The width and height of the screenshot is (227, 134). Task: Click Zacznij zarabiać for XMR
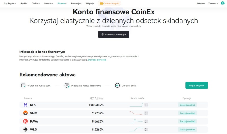click(x=187, y=113)
